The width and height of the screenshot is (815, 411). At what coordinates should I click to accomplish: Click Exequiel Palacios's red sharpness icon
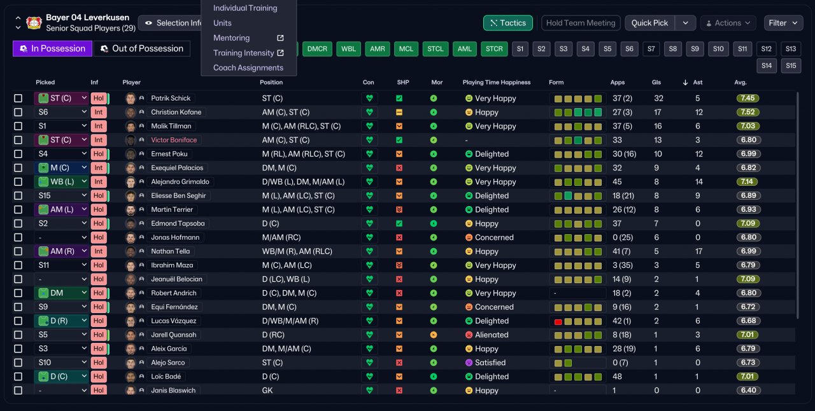399,168
